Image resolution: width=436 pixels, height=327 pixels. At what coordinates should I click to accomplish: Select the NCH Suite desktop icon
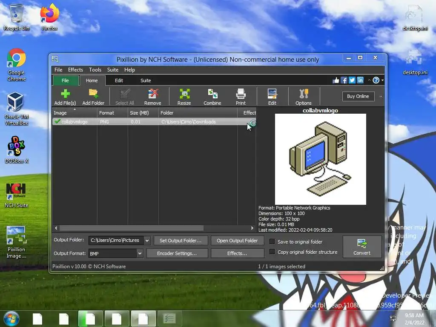point(17,195)
